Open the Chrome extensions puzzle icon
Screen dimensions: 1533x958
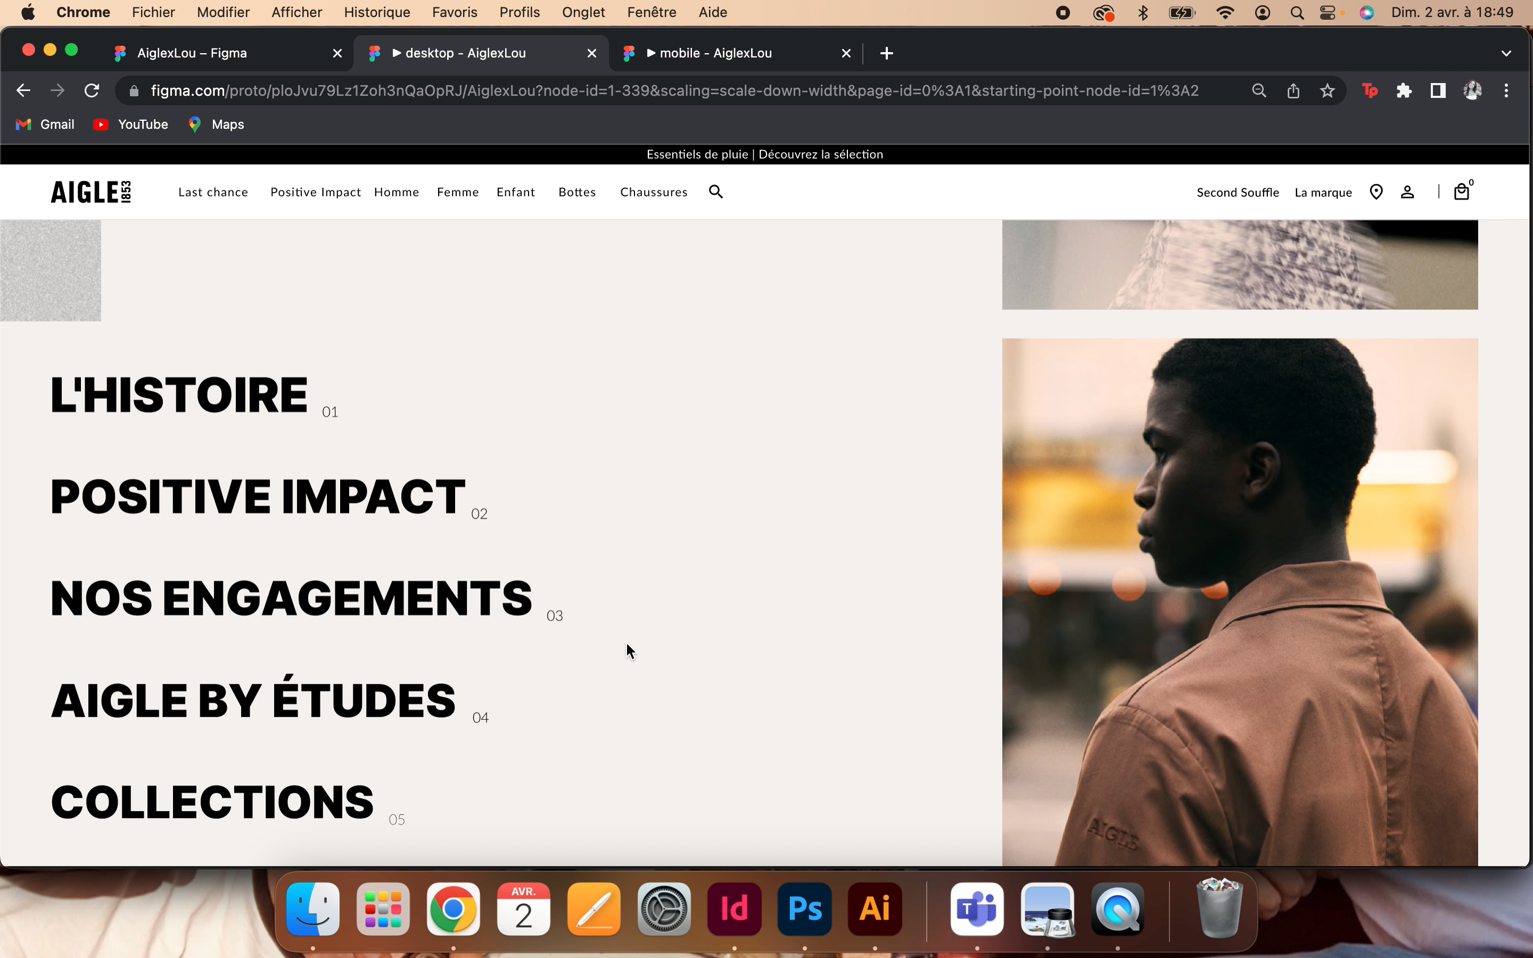coord(1404,90)
